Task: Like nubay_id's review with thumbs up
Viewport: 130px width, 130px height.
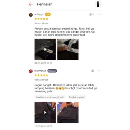Action: tap(91, 15)
